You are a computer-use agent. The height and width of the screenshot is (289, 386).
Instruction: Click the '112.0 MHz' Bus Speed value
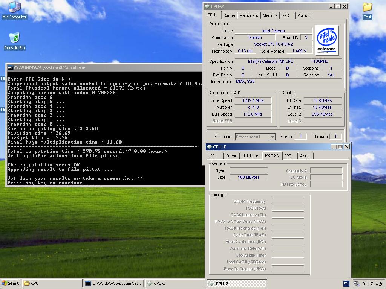coord(253,114)
